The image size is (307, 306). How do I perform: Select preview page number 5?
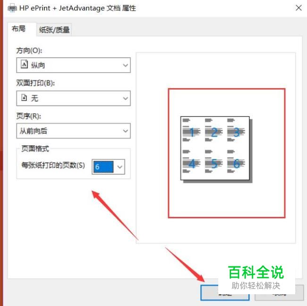(x=214, y=164)
